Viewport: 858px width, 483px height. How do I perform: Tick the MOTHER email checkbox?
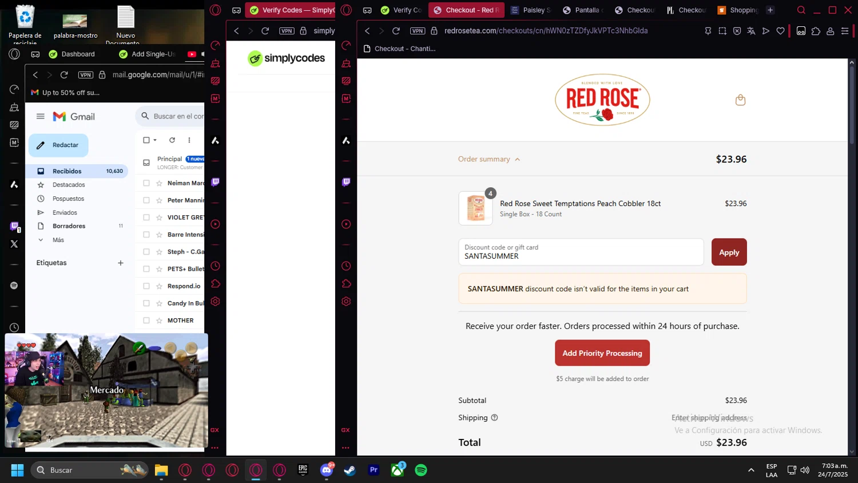(146, 320)
